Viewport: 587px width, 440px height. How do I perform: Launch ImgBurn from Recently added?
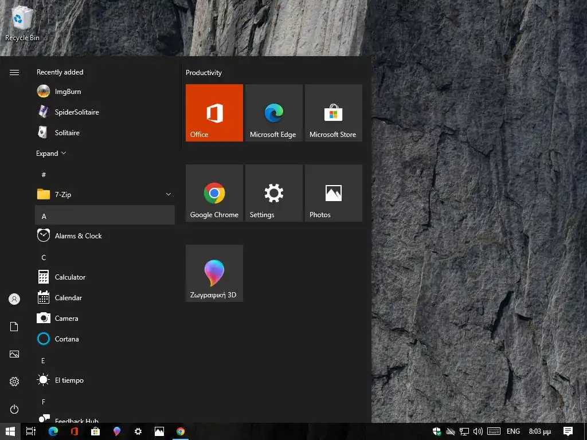(x=105, y=91)
